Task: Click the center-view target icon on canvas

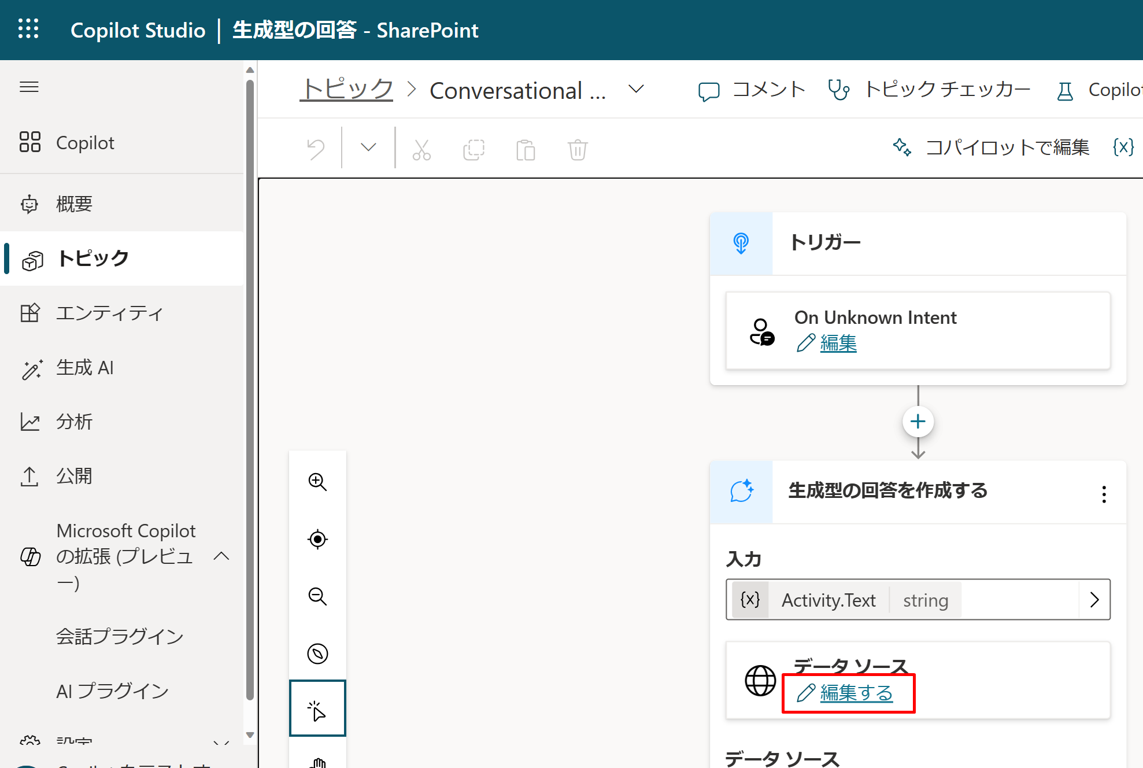Action: click(317, 539)
